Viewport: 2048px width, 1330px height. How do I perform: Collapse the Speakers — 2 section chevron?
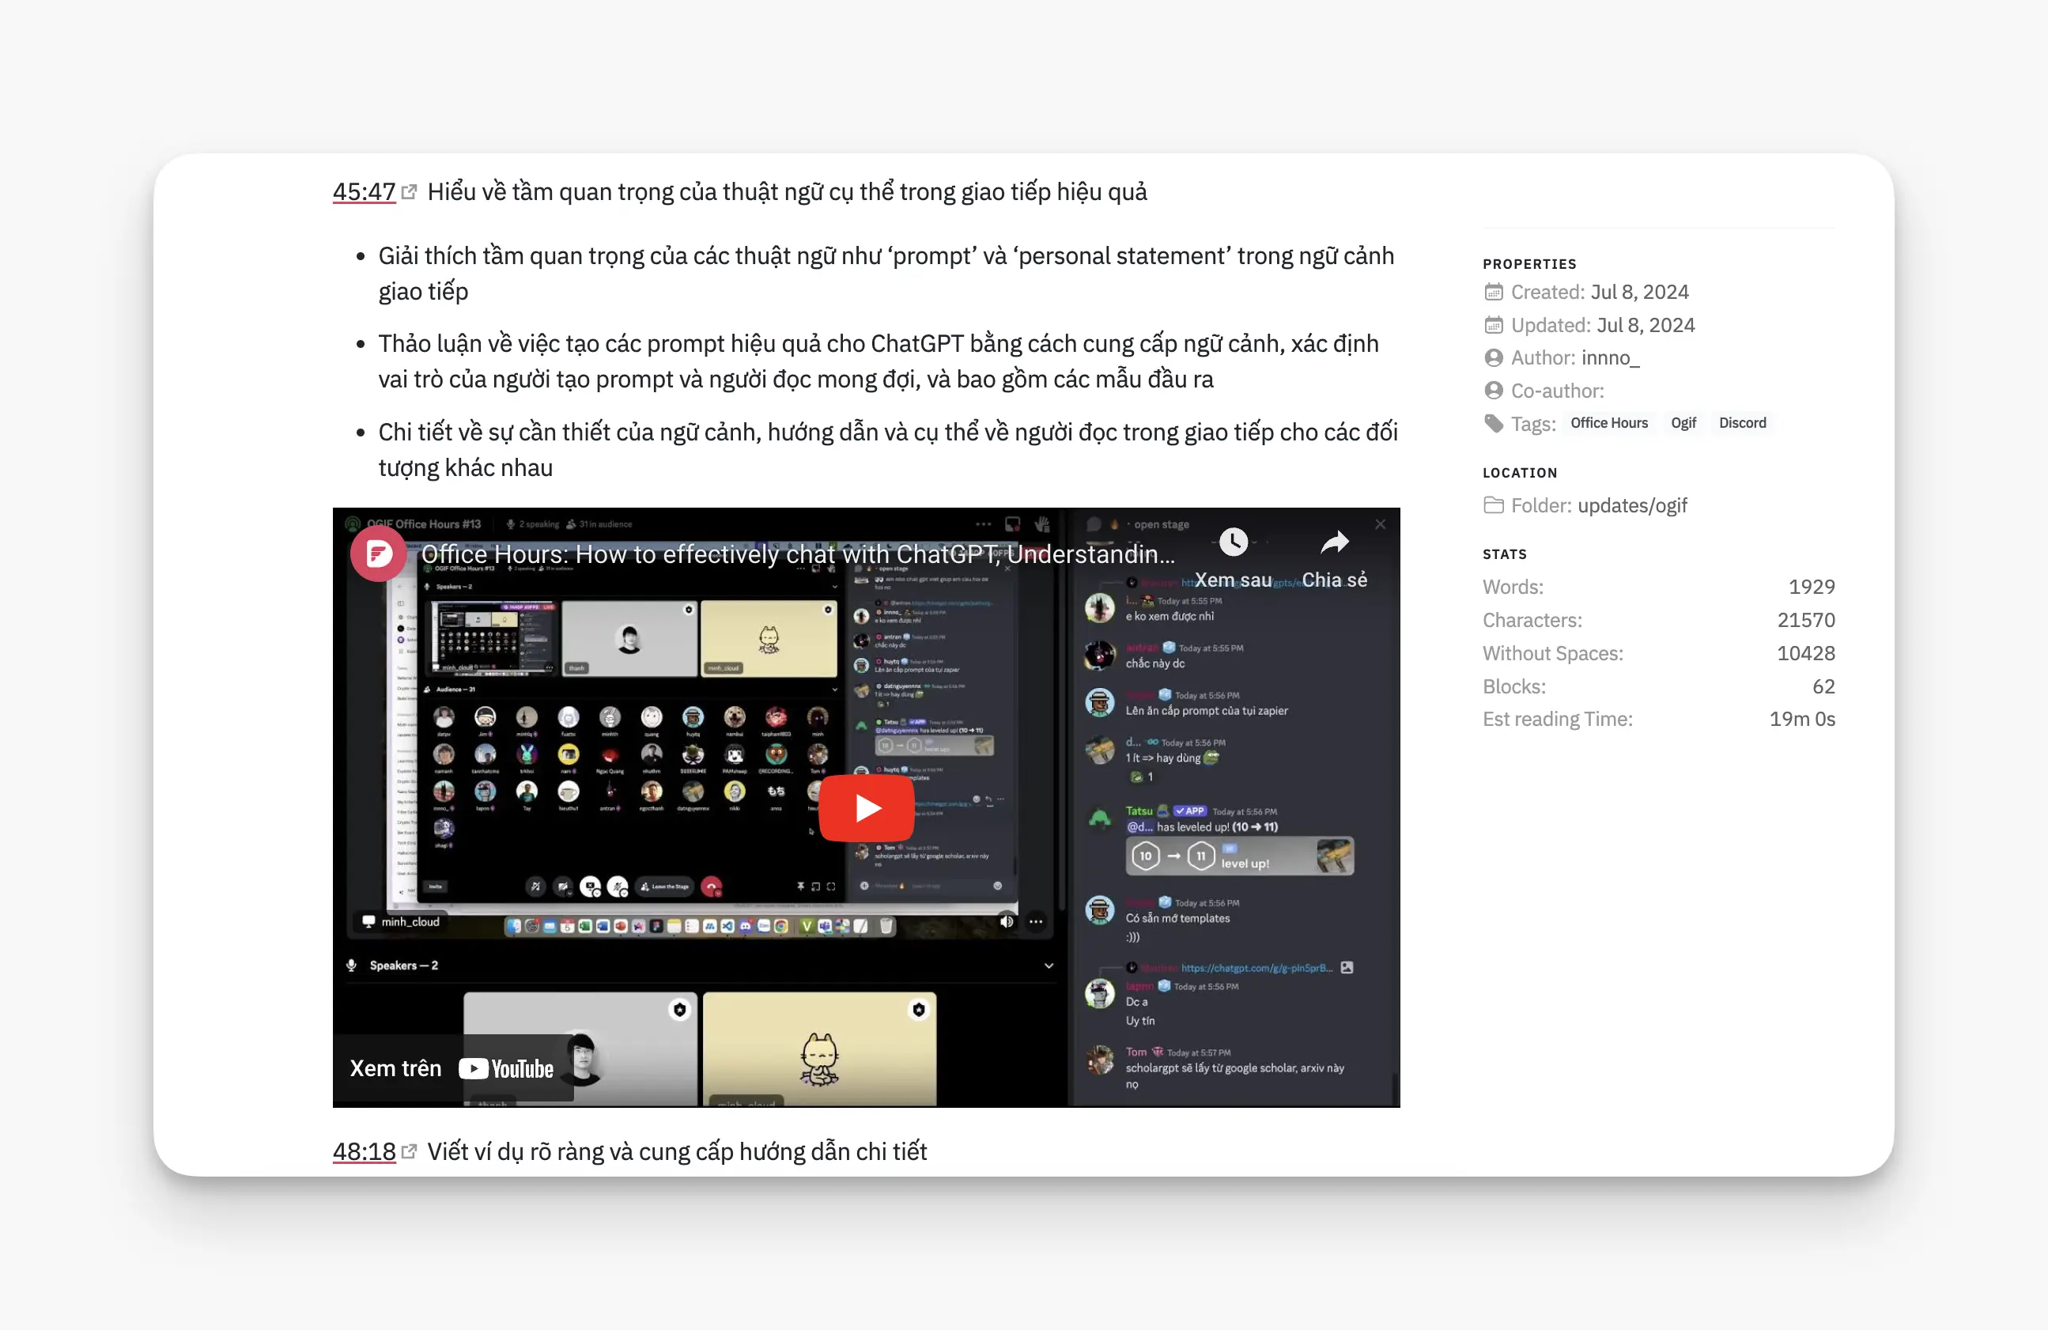click(1049, 965)
